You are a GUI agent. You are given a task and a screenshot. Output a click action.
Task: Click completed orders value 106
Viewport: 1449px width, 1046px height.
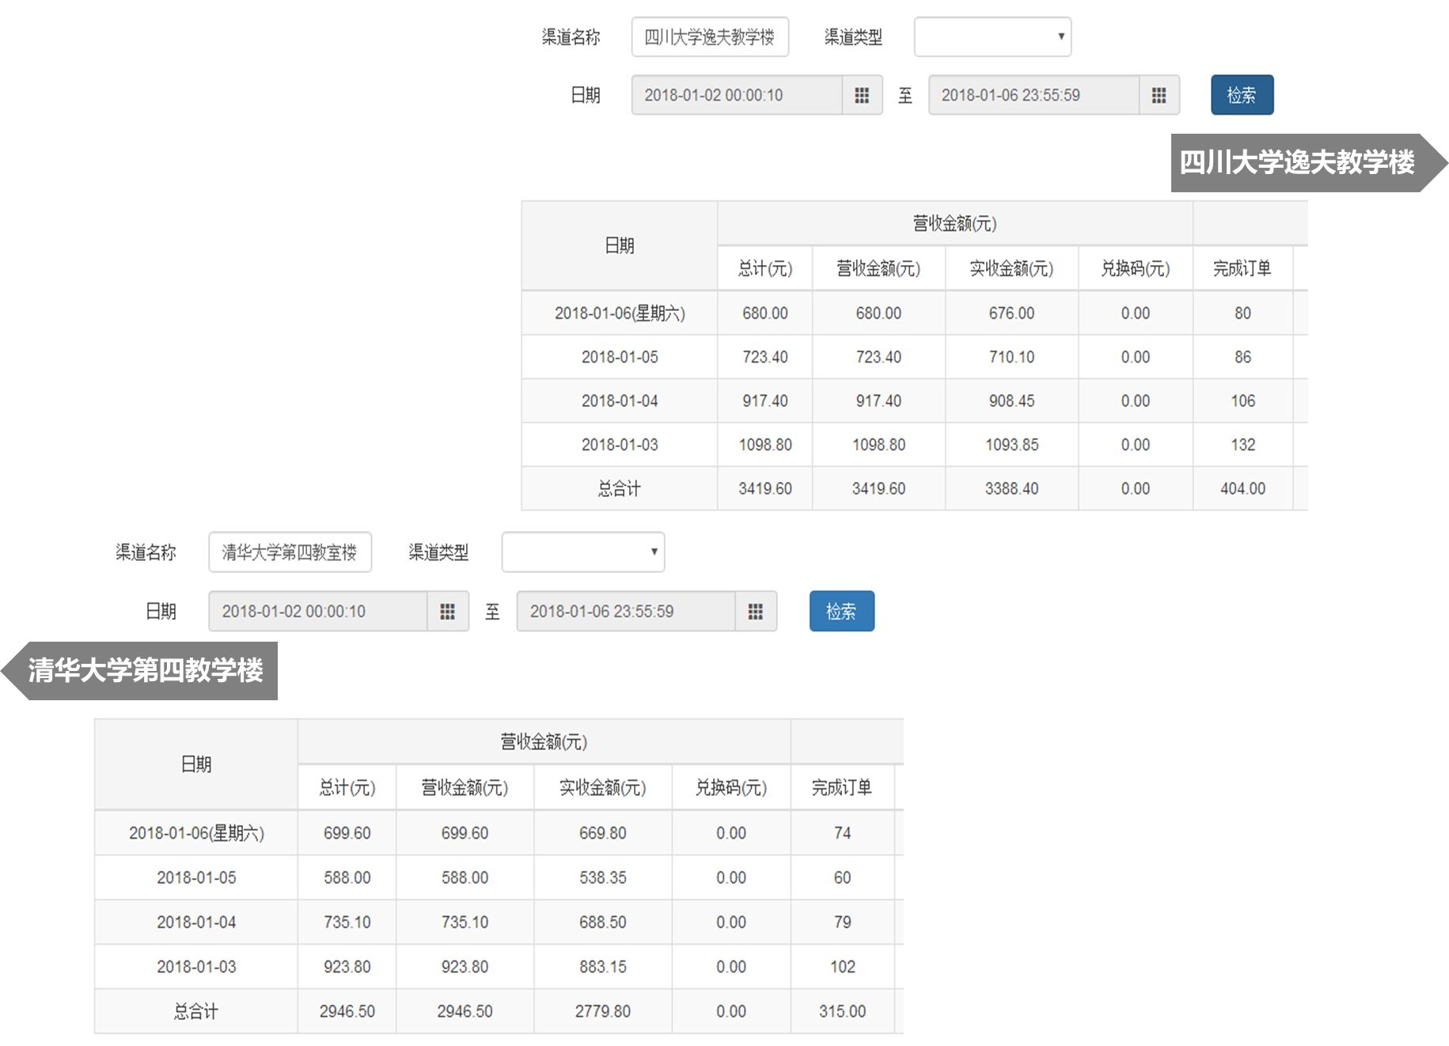(x=1242, y=401)
